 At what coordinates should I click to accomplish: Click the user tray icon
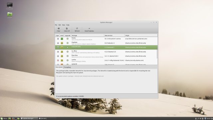[196, 119]
